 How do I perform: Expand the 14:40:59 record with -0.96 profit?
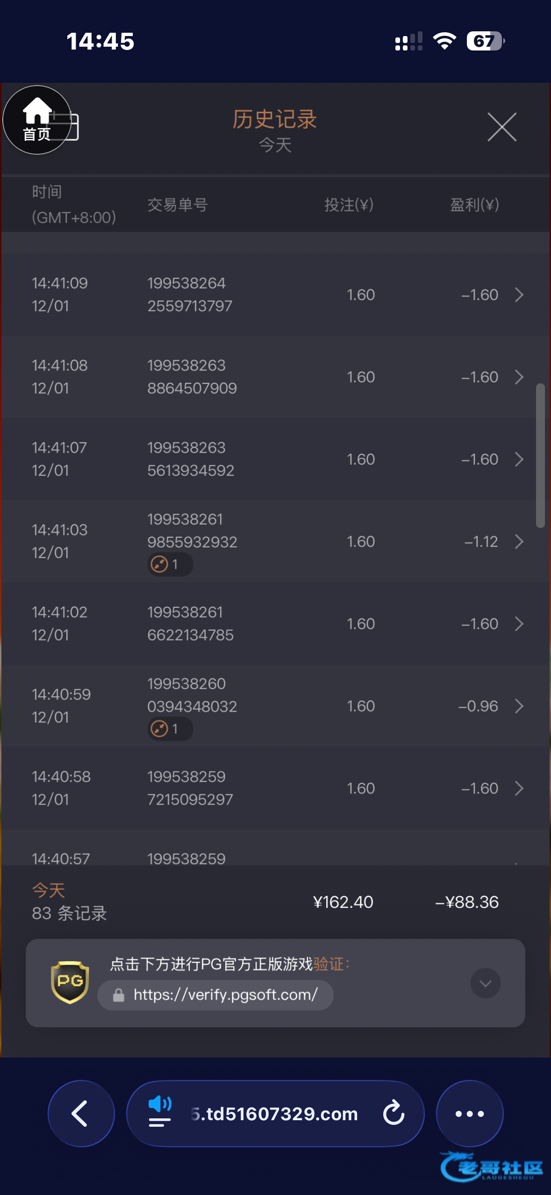pyautogui.click(x=519, y=706)
